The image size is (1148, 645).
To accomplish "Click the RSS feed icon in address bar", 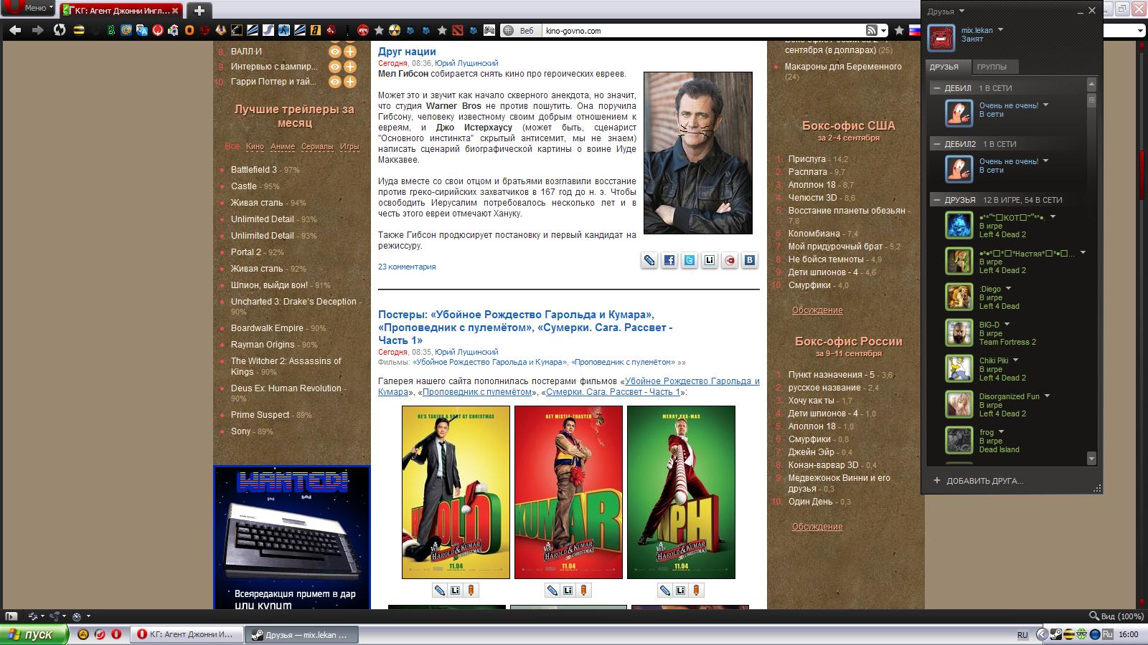I will click(x=872, y=30).
